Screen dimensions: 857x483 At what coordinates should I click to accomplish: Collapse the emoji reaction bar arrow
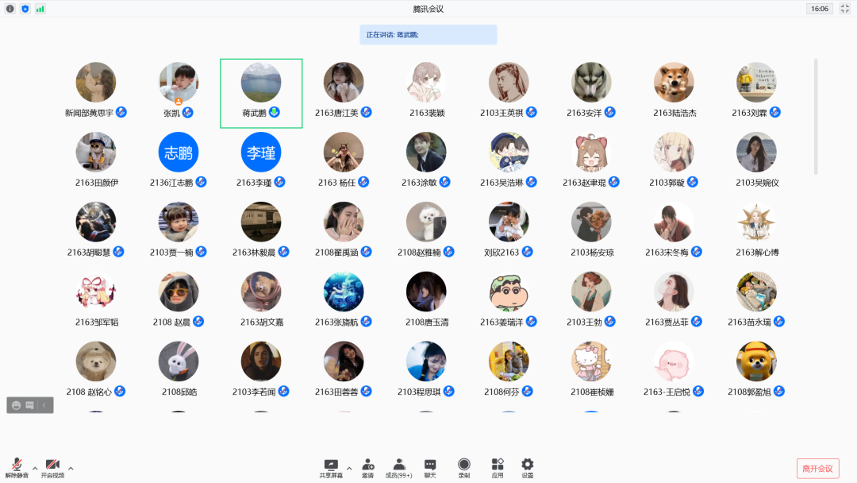coord(45,405)
